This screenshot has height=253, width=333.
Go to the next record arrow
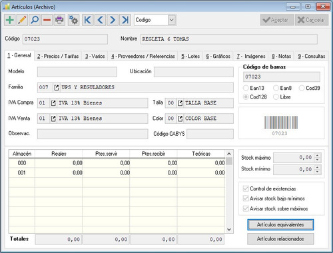pos(113,20)
